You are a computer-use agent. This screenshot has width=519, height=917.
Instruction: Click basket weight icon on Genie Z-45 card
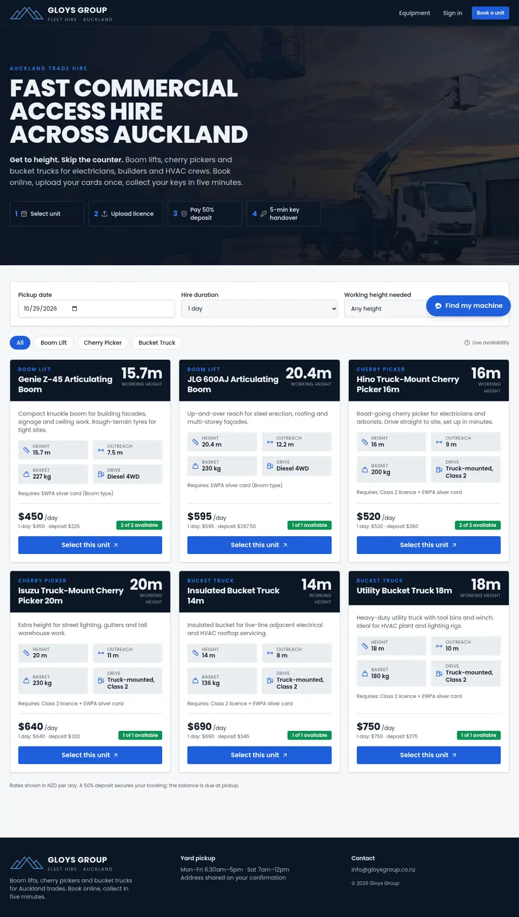[26, 474]
